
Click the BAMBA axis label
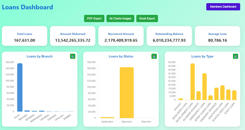(67, 117)
